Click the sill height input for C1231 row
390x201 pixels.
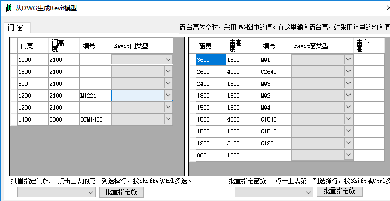[369, 143]
